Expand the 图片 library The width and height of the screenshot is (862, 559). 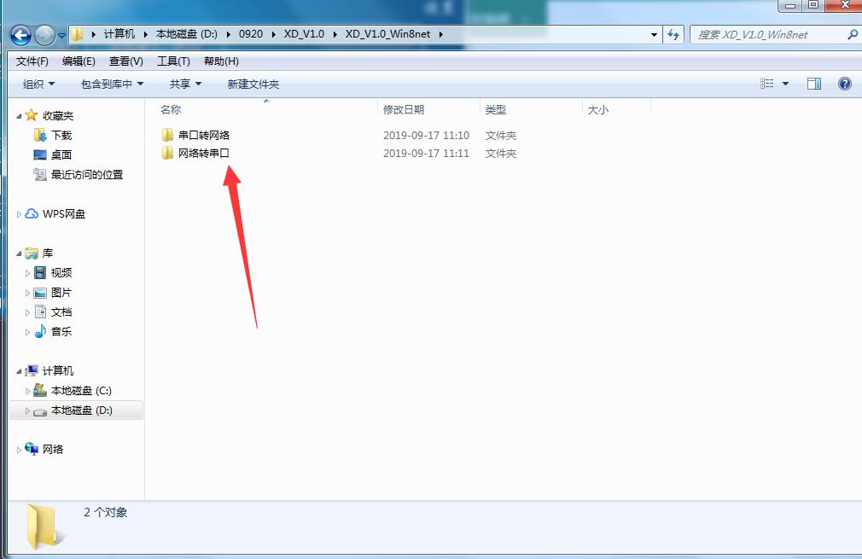27,293
